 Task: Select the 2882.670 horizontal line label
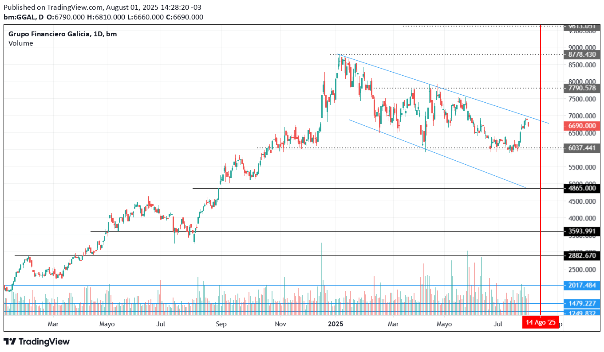[582, 255]
